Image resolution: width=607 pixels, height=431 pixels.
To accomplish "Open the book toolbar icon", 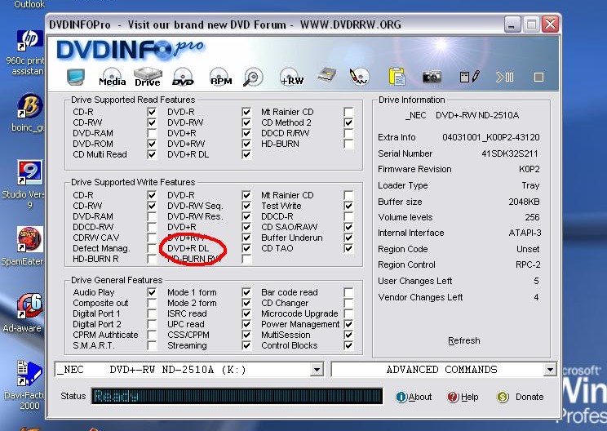I will [326, 75].
